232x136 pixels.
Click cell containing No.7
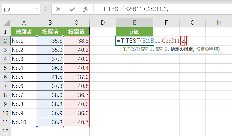click(24, 95)
